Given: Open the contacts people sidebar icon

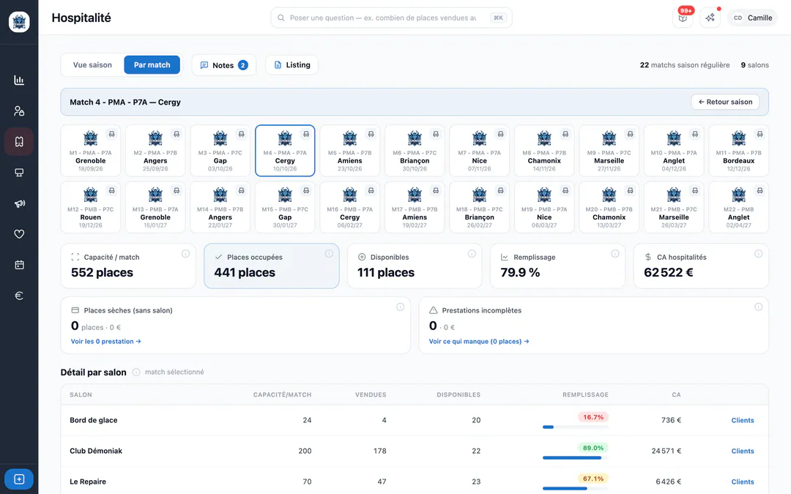Looking at the screenshot, I should click(x=19, y=111).
